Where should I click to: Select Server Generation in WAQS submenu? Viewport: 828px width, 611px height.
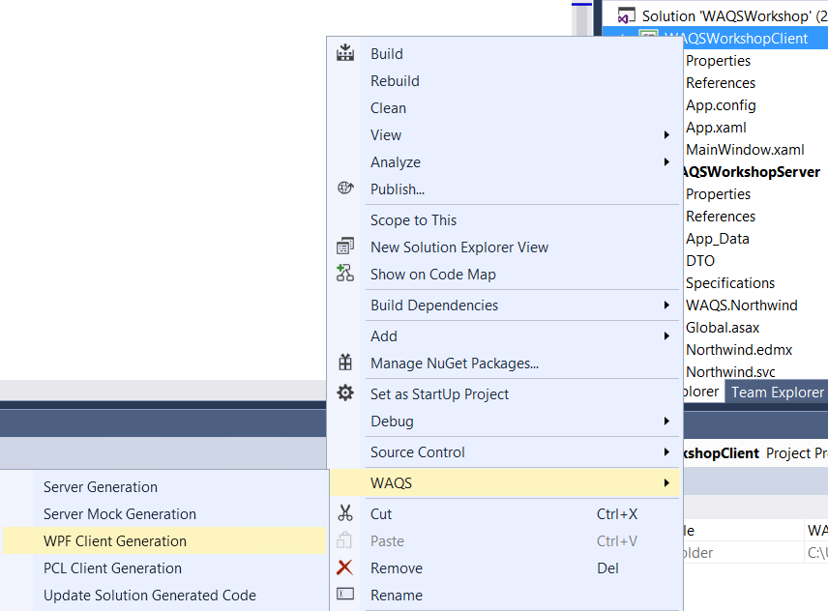(x=164, y=487)
